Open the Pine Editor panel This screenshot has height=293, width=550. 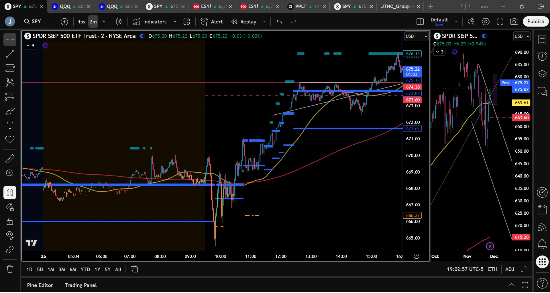tap(40, 285)
